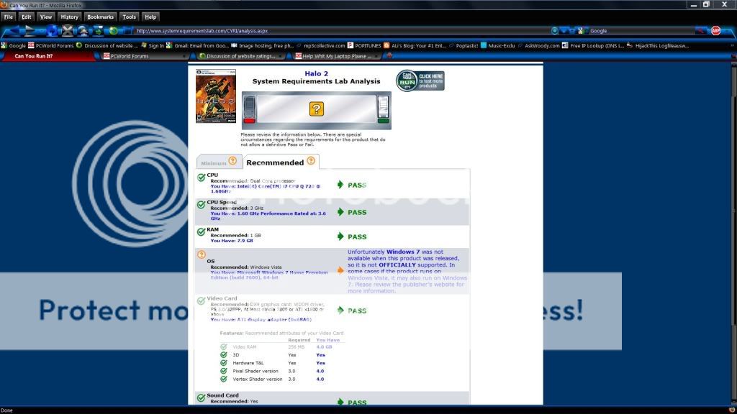Open the Sign In bookmark
Image resolution: width=737 pixels, height=414 pixels.
click(x=153, y=45)
